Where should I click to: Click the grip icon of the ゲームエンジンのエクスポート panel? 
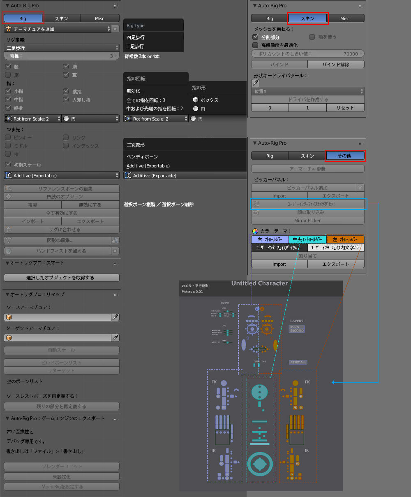click(116, 419)
